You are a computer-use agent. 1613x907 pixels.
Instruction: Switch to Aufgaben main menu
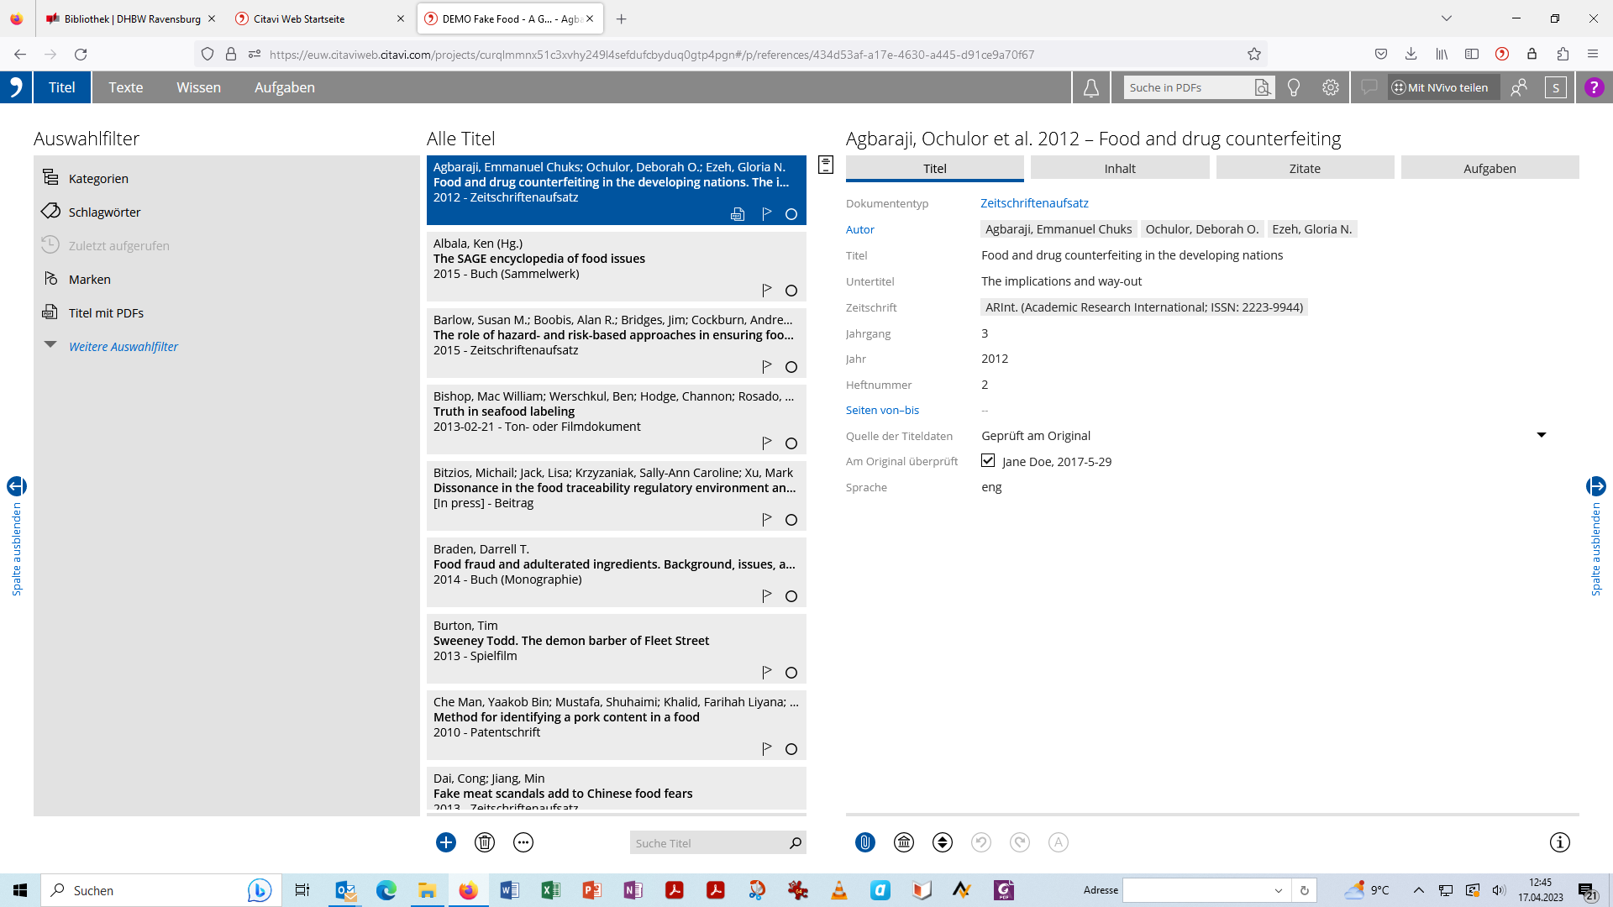point(285,87)
